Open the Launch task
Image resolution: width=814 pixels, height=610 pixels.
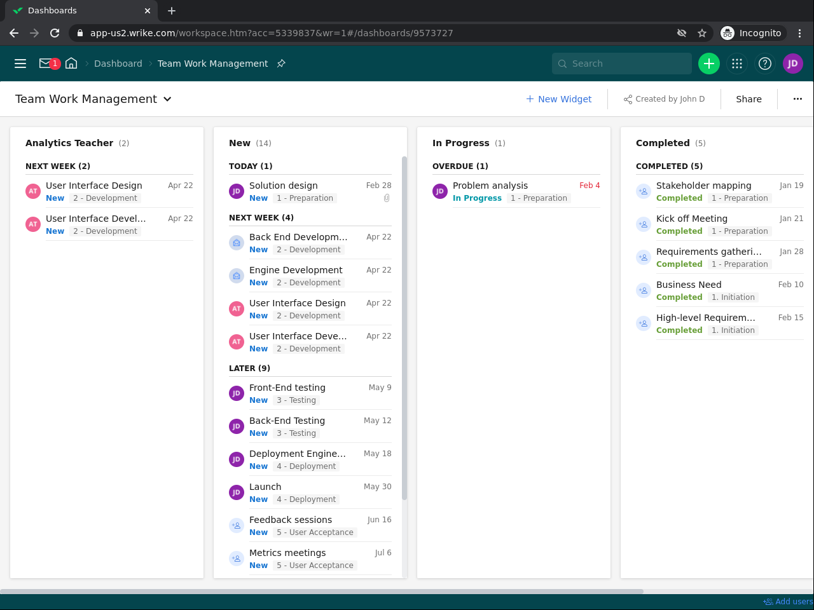265,487
